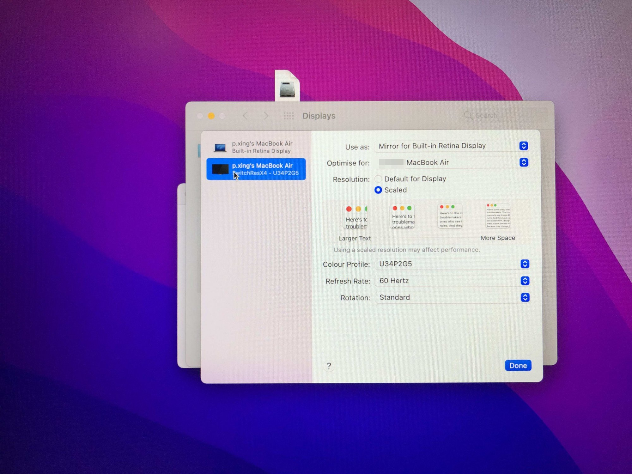Click the Colour Profile label
This screenshot has width=632, height=474.
(346, 264)
